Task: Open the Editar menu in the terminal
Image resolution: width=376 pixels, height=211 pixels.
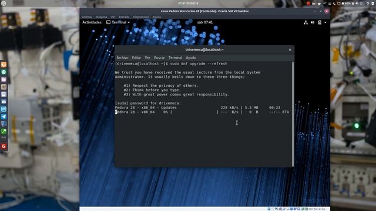Action: tap(136, 57)
